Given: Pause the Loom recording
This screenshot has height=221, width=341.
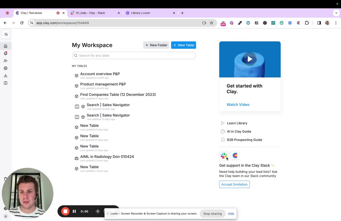Looking at the screenshot, I should (x=74, y=211).
